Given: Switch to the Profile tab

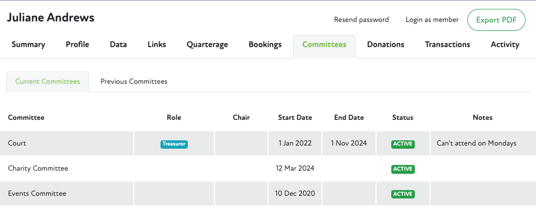Looking at the screenshot, I should [77, 45].
